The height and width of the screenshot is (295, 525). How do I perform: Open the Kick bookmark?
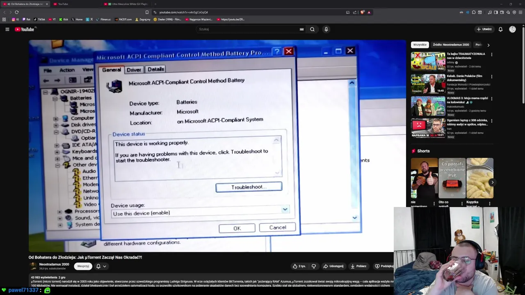(64, 19)
